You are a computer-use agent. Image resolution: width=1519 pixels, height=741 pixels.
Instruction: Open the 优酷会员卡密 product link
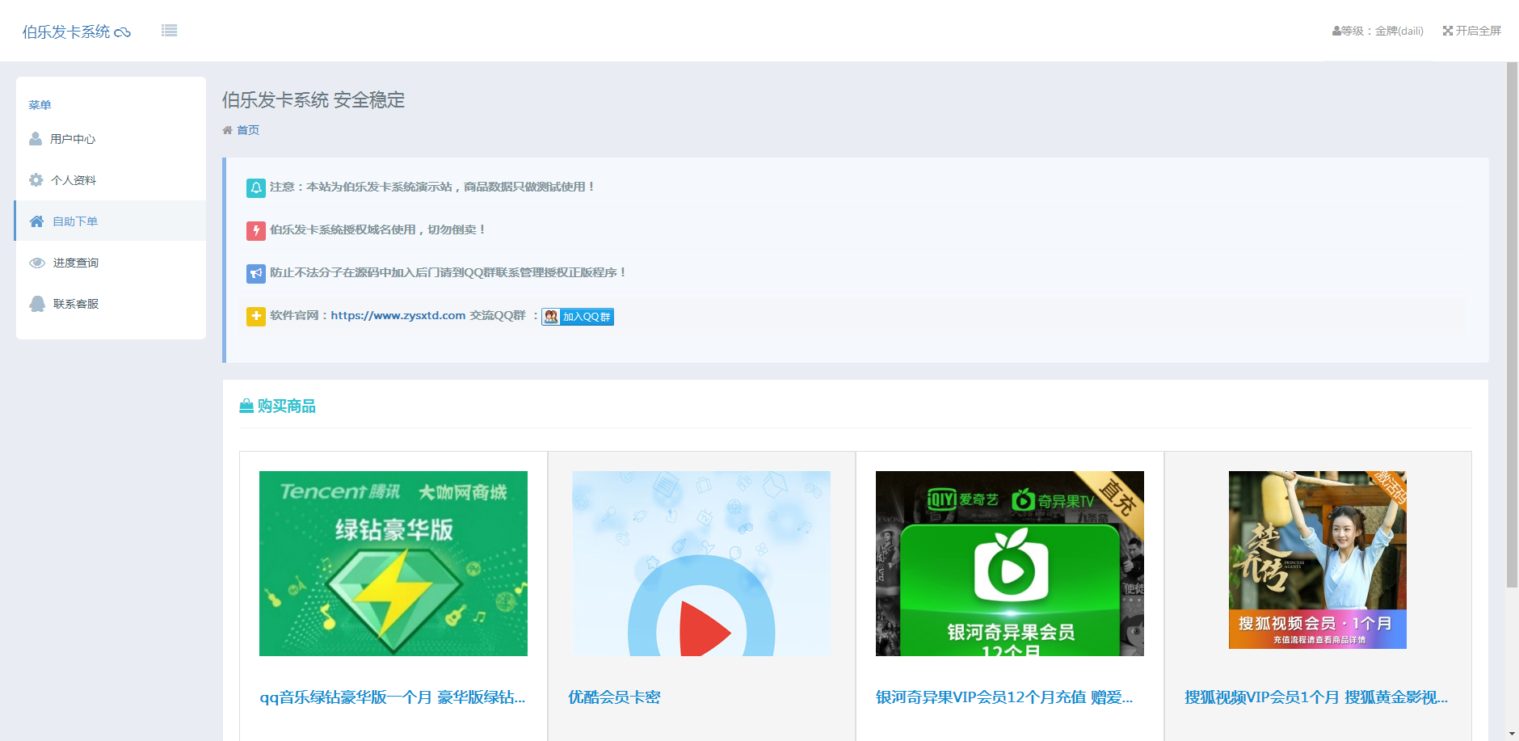pos(614,697)
